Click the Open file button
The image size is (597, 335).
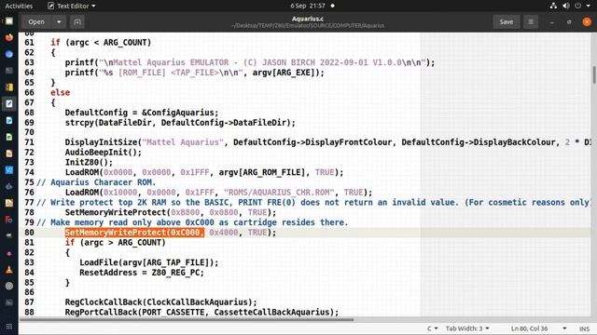36,22
